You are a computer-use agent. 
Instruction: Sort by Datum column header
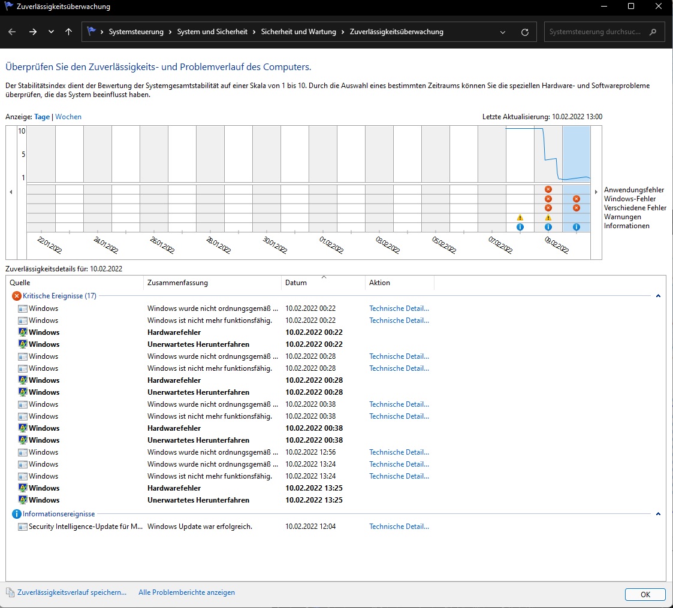[x=323, y=283]
